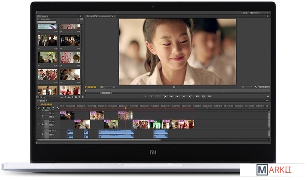Open the workspace dropdown in the top-right bar
The width and height of the screenshot is (308, 180).
[259, 13]
